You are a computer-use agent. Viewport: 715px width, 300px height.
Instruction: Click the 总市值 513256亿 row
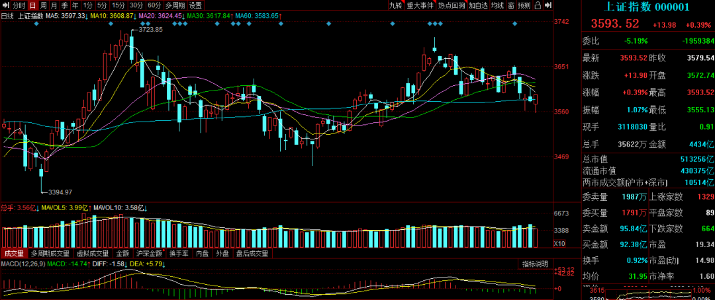pyautogui.click(x=648, y=159)
